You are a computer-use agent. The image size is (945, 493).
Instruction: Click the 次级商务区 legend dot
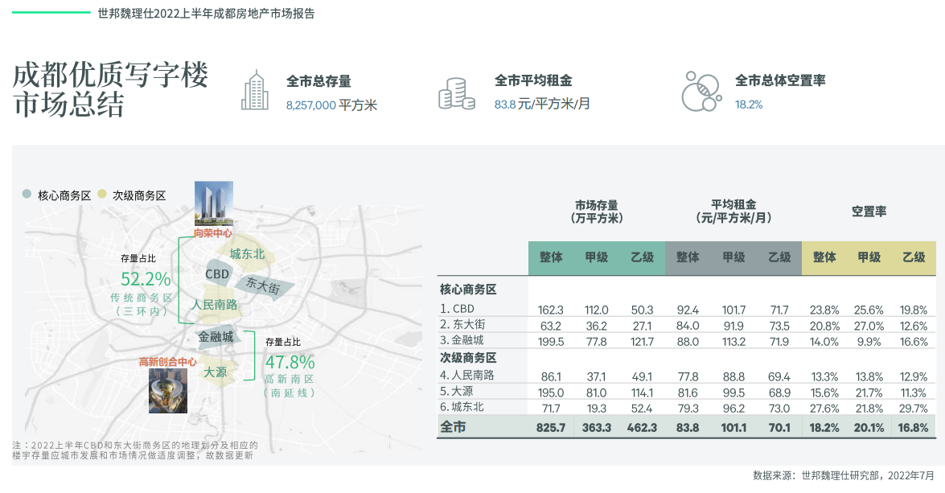(x=101, y=195)
